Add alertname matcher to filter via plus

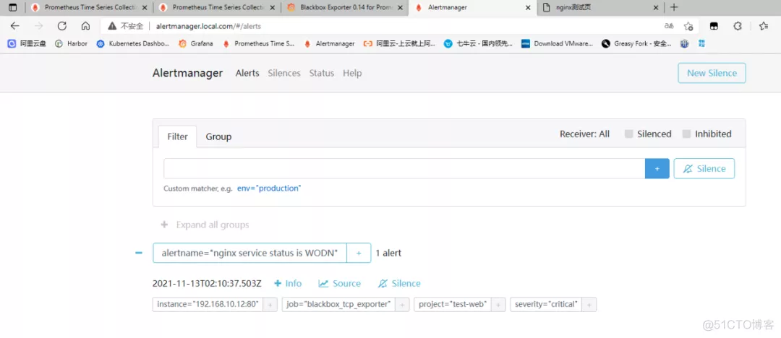pos(359,253)
